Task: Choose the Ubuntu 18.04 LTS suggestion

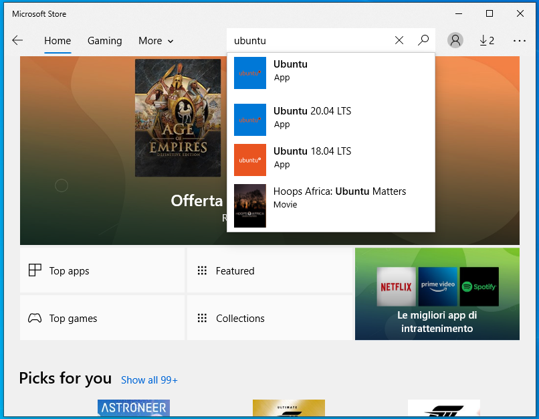Action: [330, 159]
